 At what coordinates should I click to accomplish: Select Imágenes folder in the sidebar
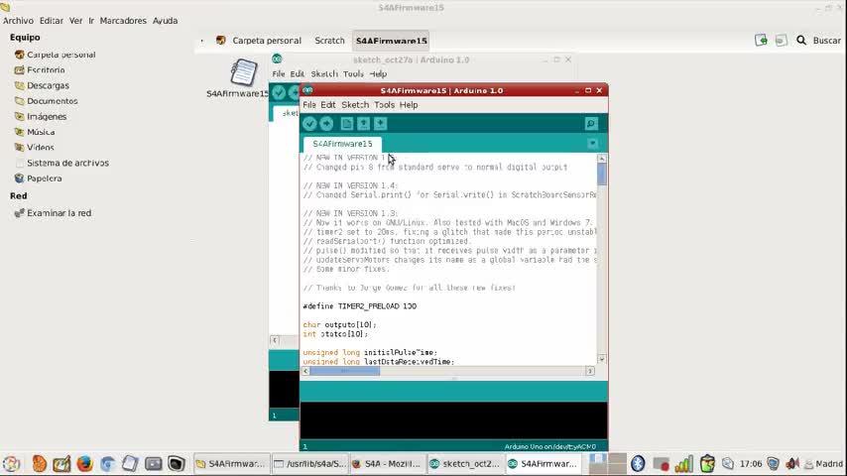coord(41,116)
